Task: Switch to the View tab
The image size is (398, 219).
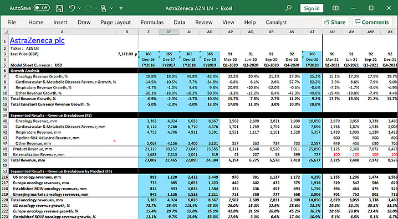Action: click(228, 22)
